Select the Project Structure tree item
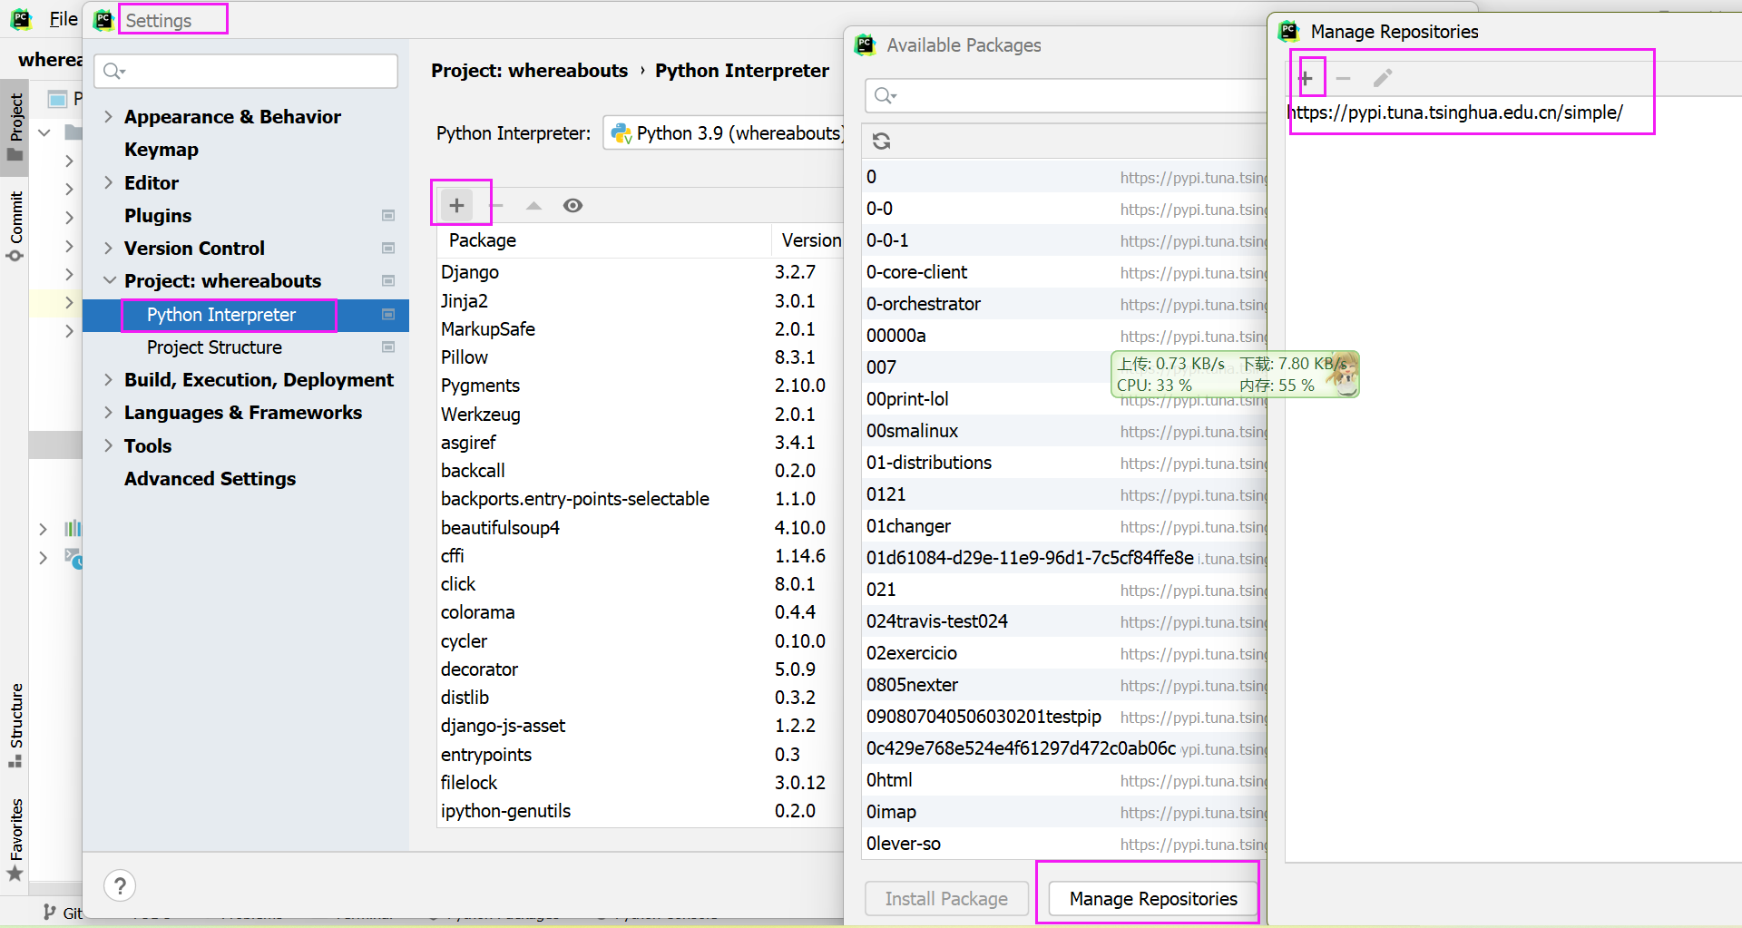The image size is (1742, 928). point(214,347)
